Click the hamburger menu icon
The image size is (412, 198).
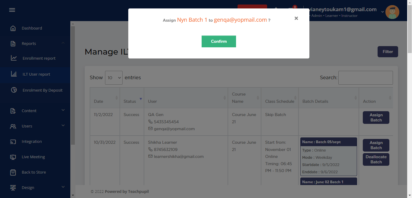coord(12,10)
